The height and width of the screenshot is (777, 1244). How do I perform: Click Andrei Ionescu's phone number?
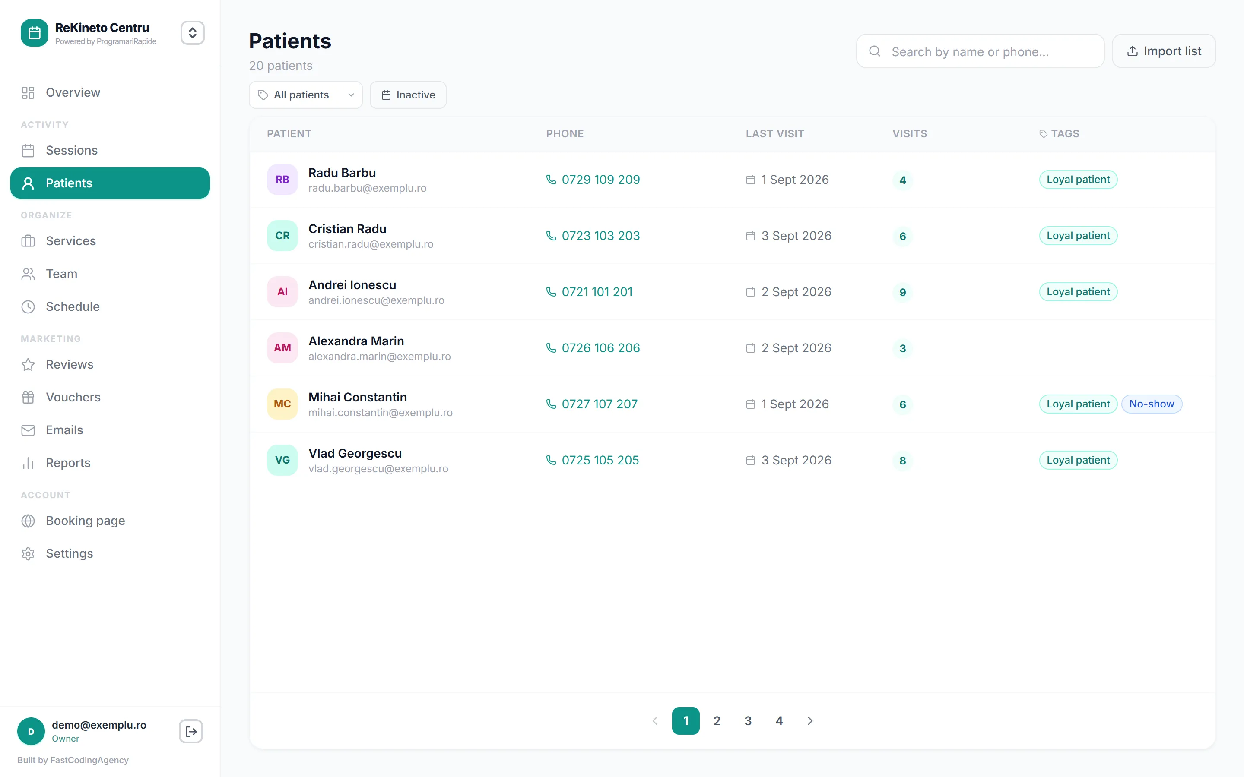coord(590,292)
